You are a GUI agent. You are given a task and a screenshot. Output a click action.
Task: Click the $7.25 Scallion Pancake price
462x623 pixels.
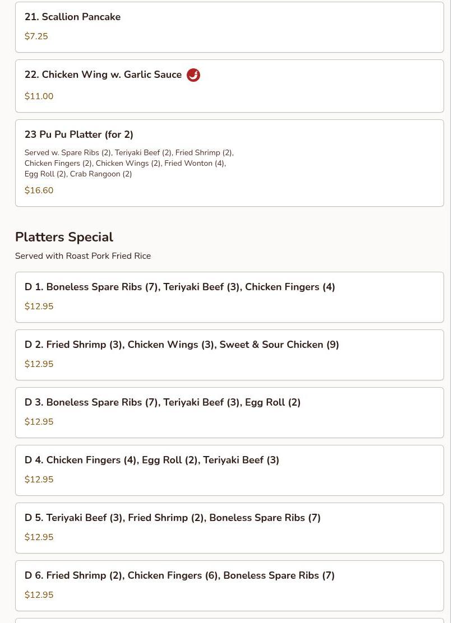click(x=36, y=36)
